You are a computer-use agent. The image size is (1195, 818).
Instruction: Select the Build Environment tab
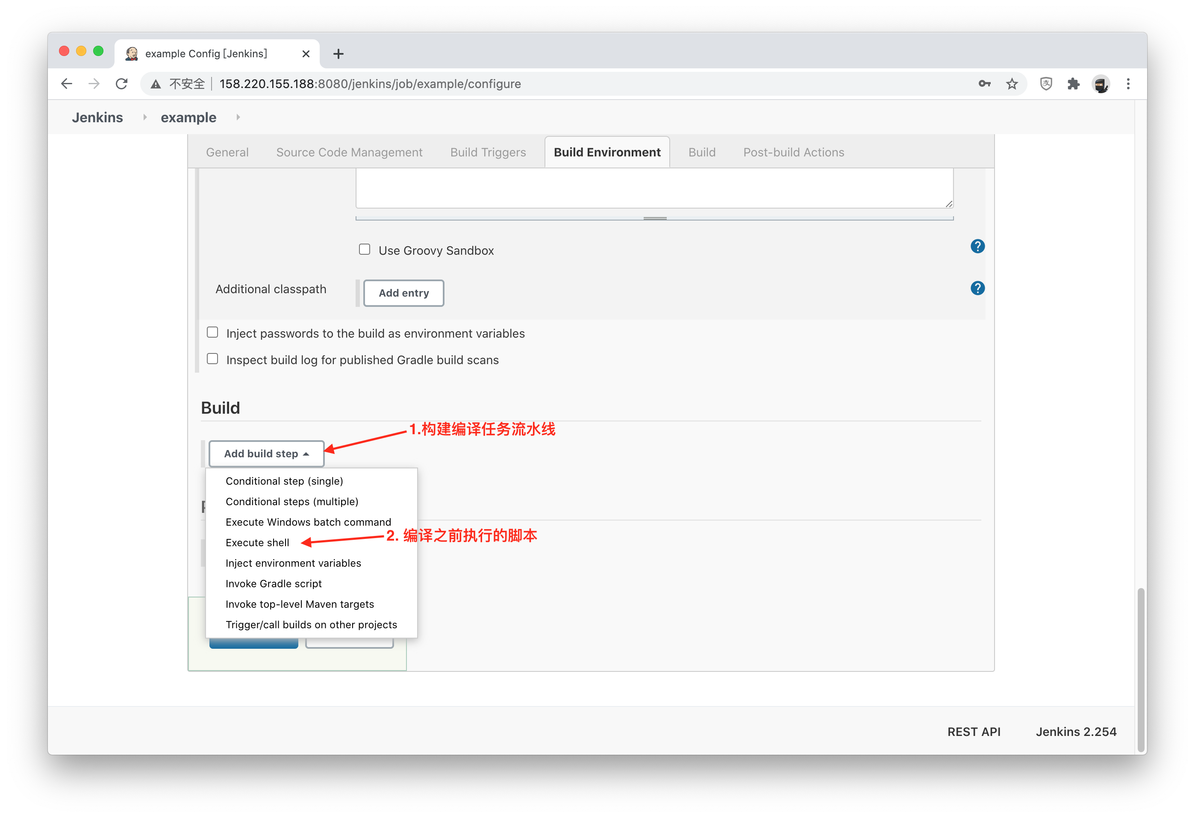tap(607, 152)
